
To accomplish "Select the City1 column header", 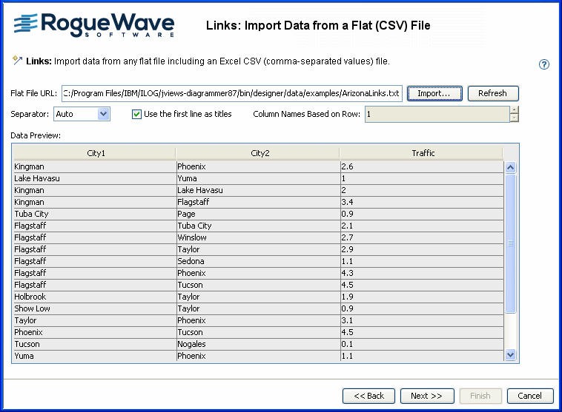I will (93, 153).
